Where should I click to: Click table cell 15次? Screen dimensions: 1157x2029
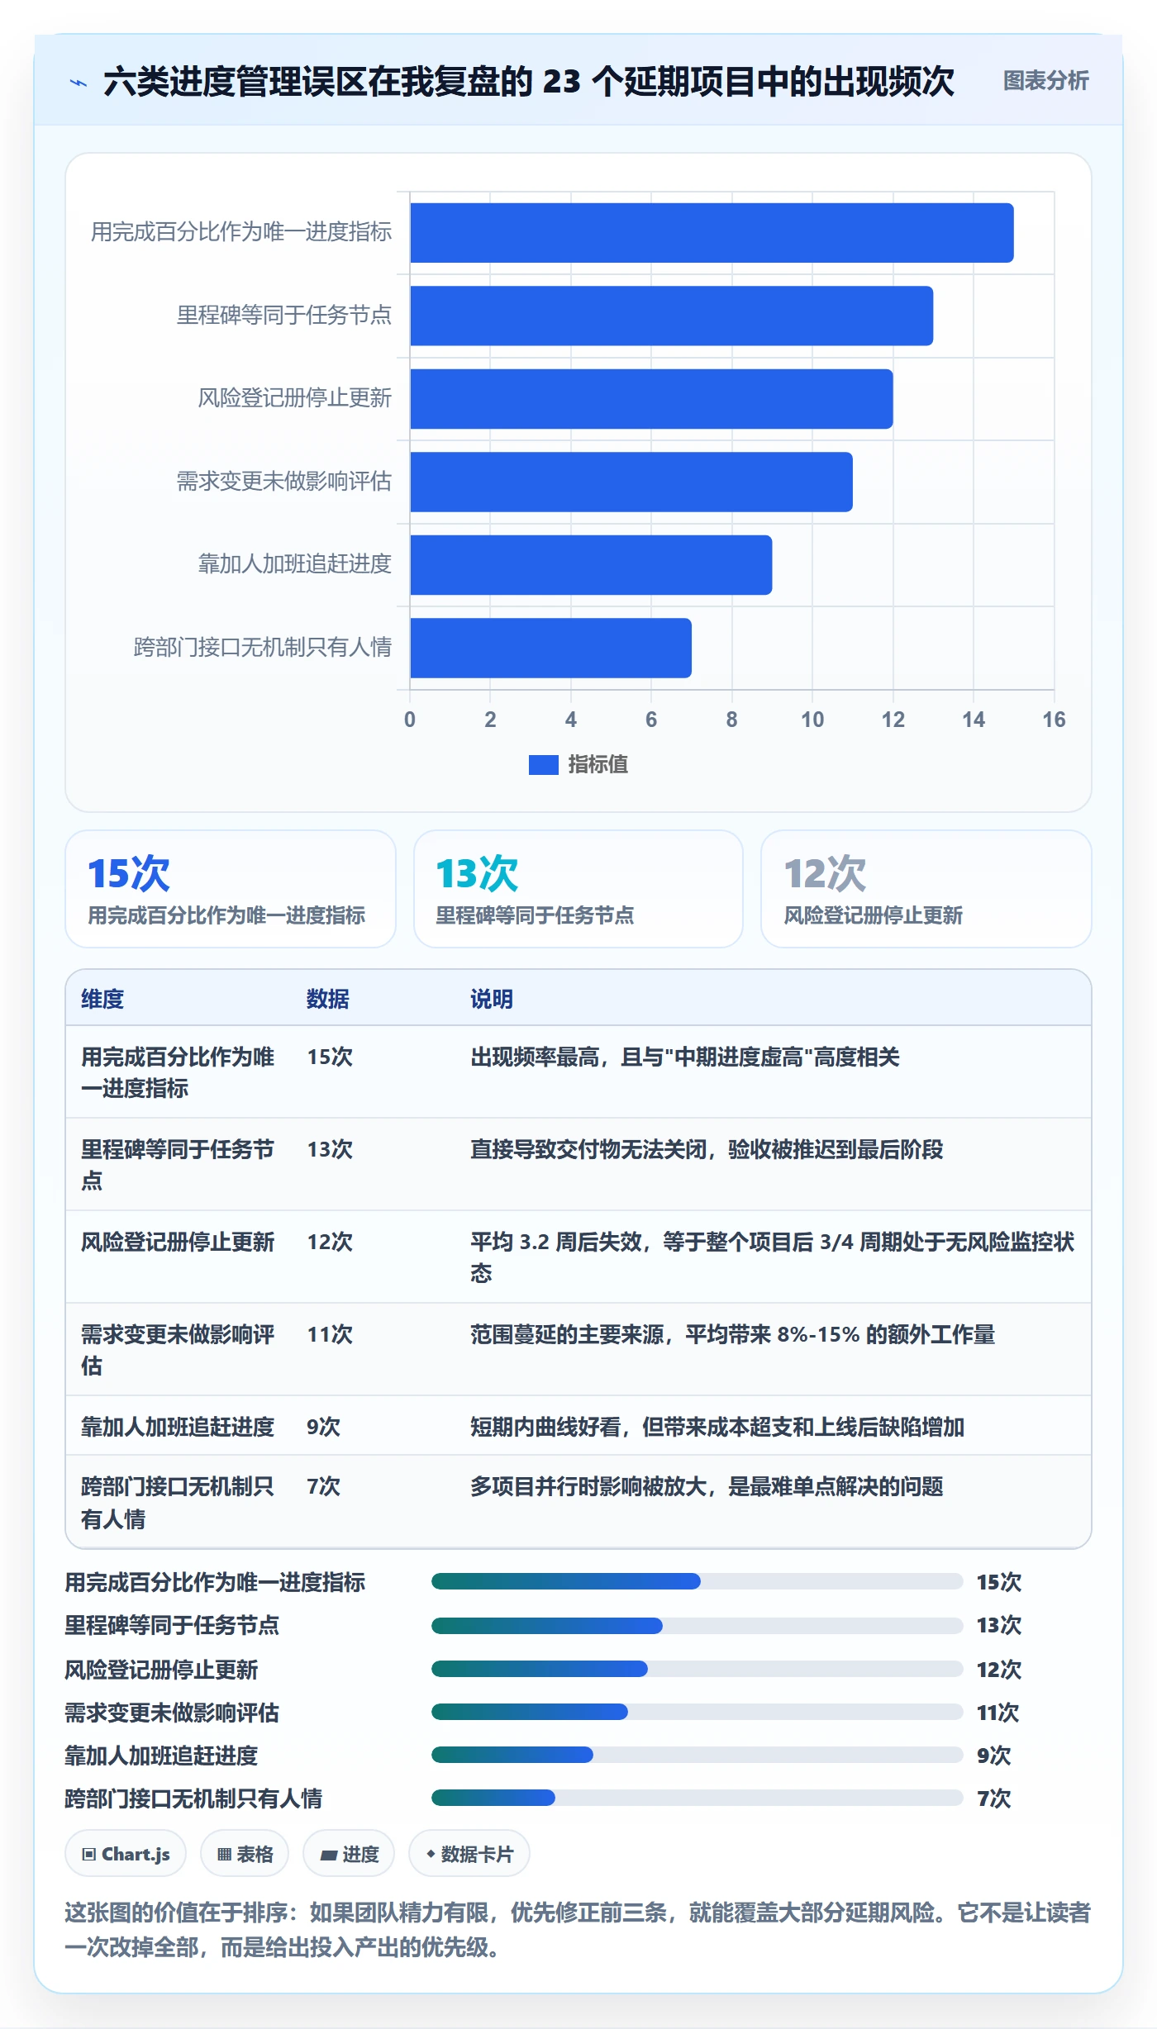point(330,1057)
